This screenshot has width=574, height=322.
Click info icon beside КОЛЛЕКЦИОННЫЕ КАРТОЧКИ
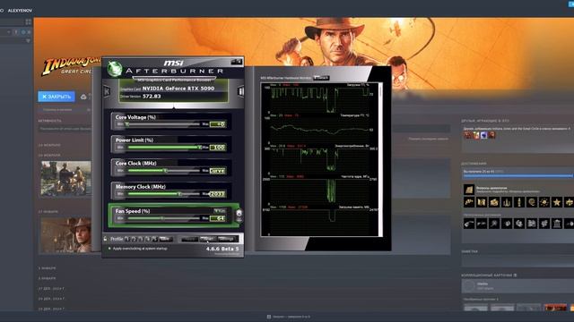[515, 275]
